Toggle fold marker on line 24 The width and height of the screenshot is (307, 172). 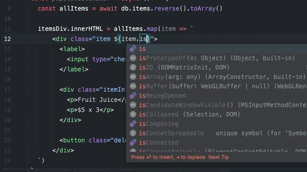(x=28, y=161)
